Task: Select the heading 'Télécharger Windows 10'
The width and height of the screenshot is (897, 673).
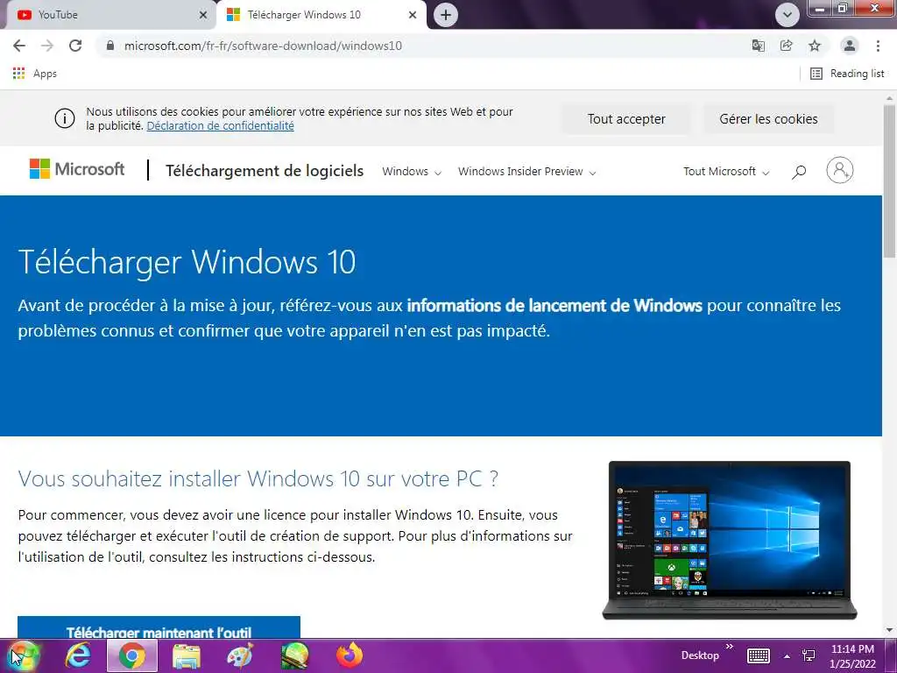Action: click(187, 262)
